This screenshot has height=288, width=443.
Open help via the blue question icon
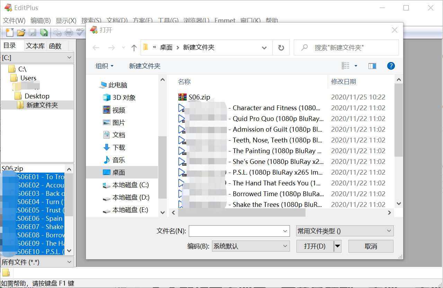coord(391,66)
